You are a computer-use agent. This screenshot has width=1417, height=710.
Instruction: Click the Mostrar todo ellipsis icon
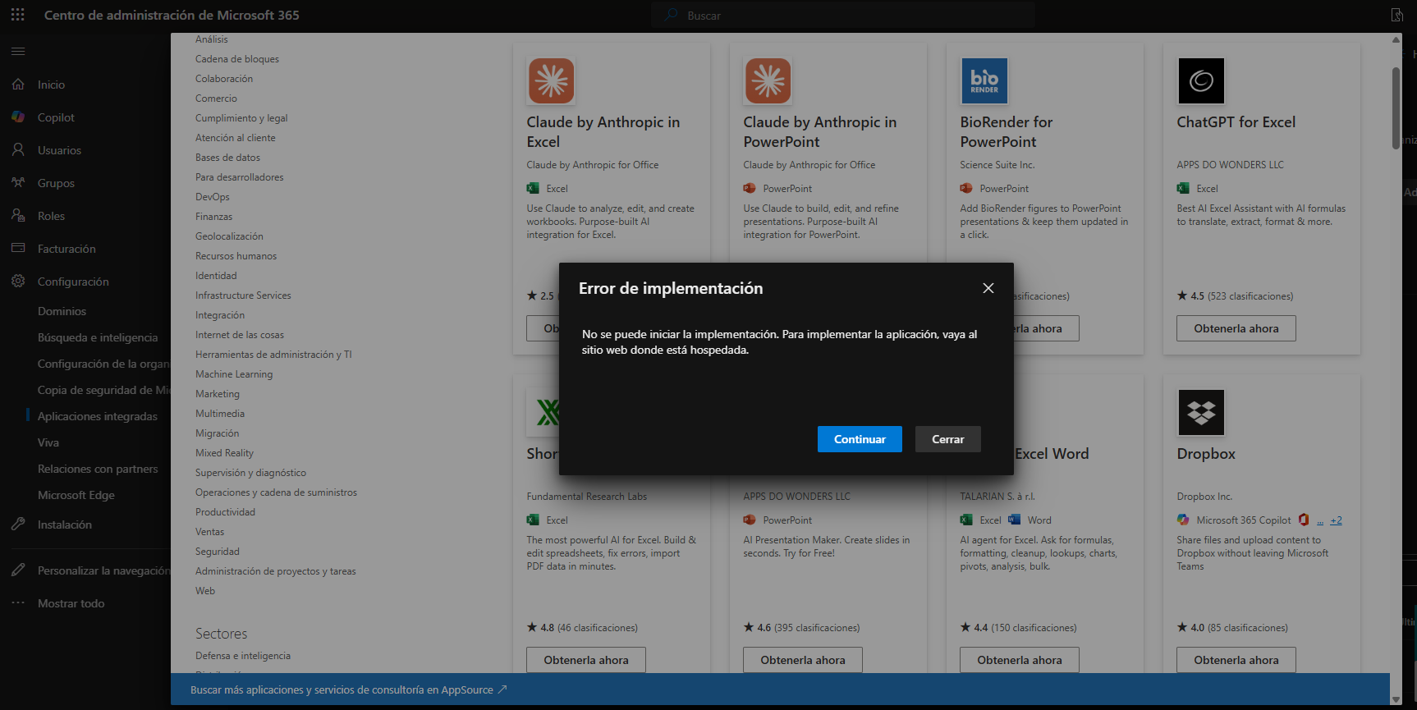click(18, 603)
